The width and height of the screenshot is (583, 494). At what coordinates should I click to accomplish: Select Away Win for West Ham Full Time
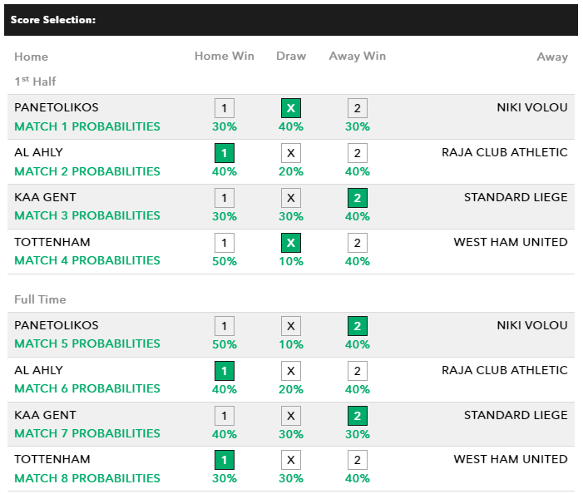point(357,460)
